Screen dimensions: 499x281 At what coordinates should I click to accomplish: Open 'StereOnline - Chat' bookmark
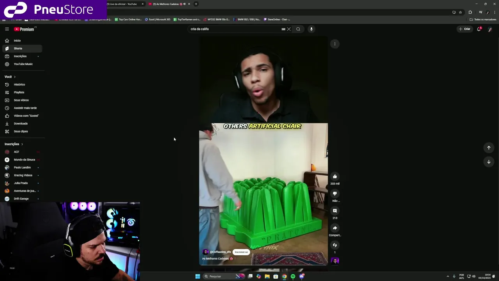tap(277, 19)
